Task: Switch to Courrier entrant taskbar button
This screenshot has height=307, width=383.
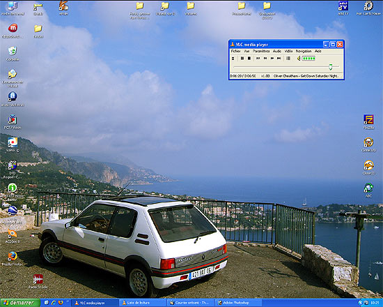Action: coord(191,303)
